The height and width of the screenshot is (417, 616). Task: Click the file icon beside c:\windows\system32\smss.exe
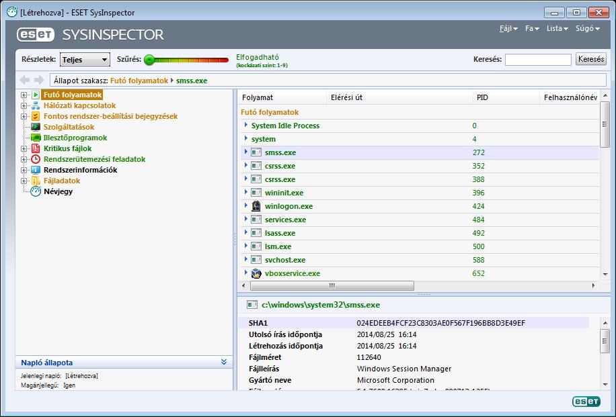click(x=252, y=304)
